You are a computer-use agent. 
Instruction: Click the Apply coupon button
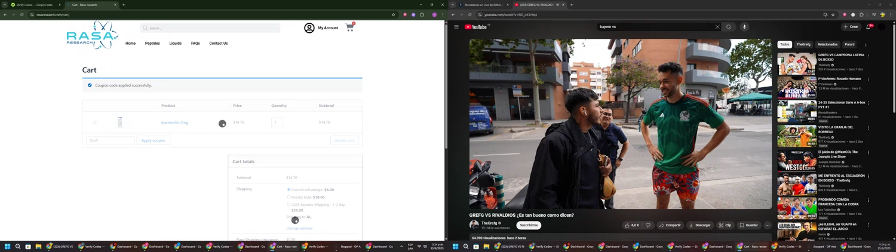153,140
